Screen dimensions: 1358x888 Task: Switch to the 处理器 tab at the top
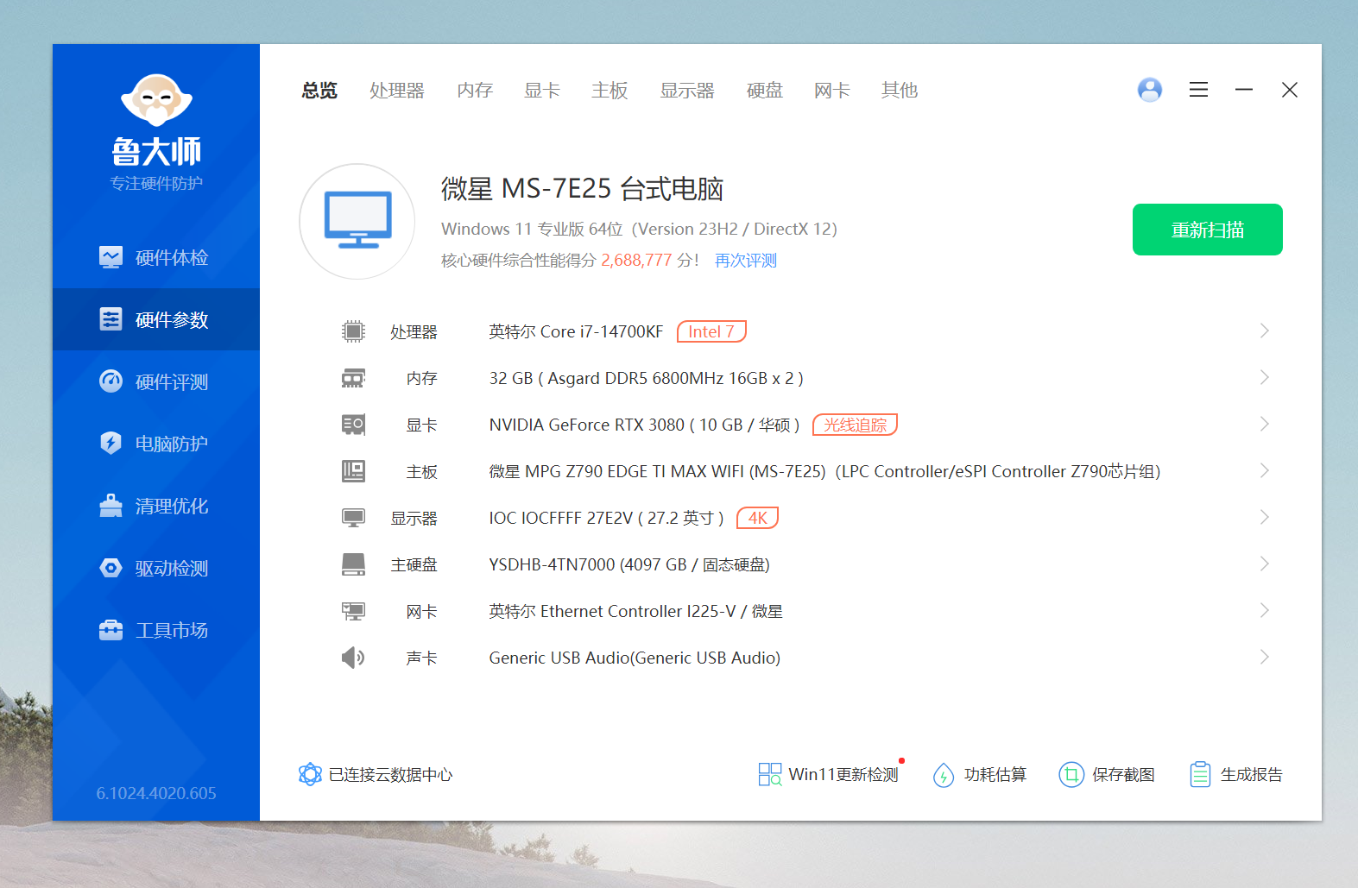tap(397, 90)
